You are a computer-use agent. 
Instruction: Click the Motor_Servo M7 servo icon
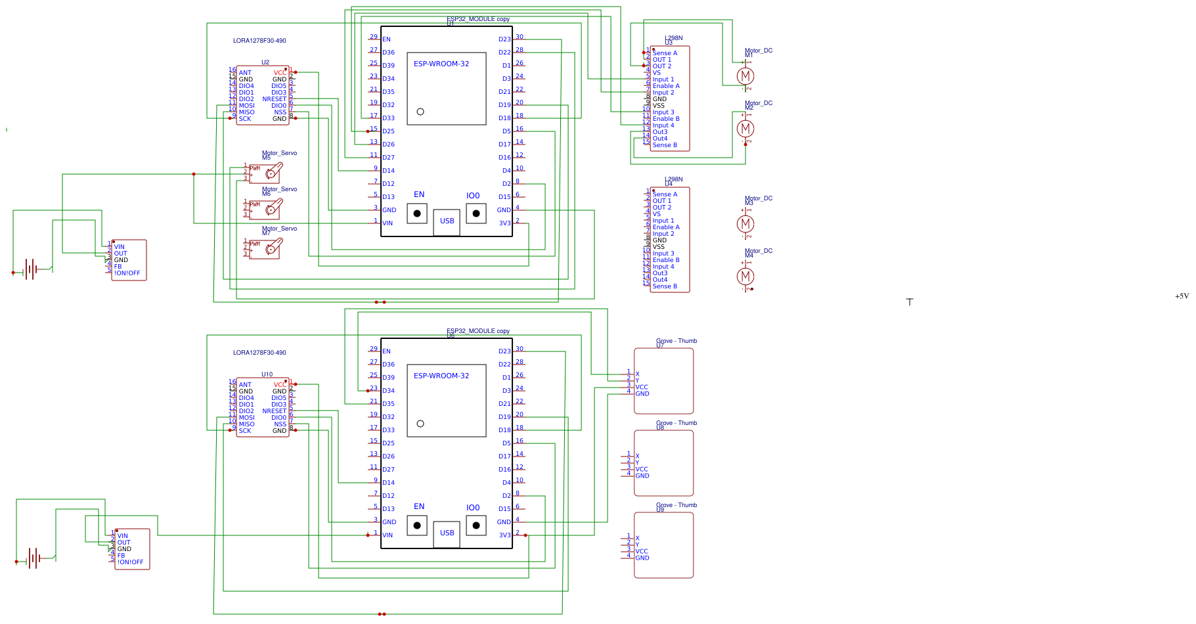pyautogui.click(x=265, y=248)
